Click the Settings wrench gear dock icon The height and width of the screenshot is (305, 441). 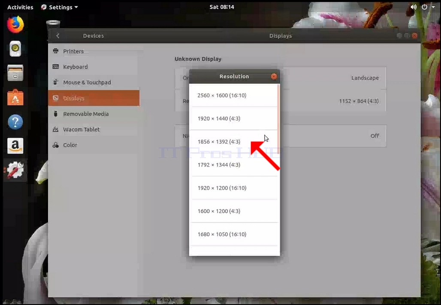[x=15, y=170]
